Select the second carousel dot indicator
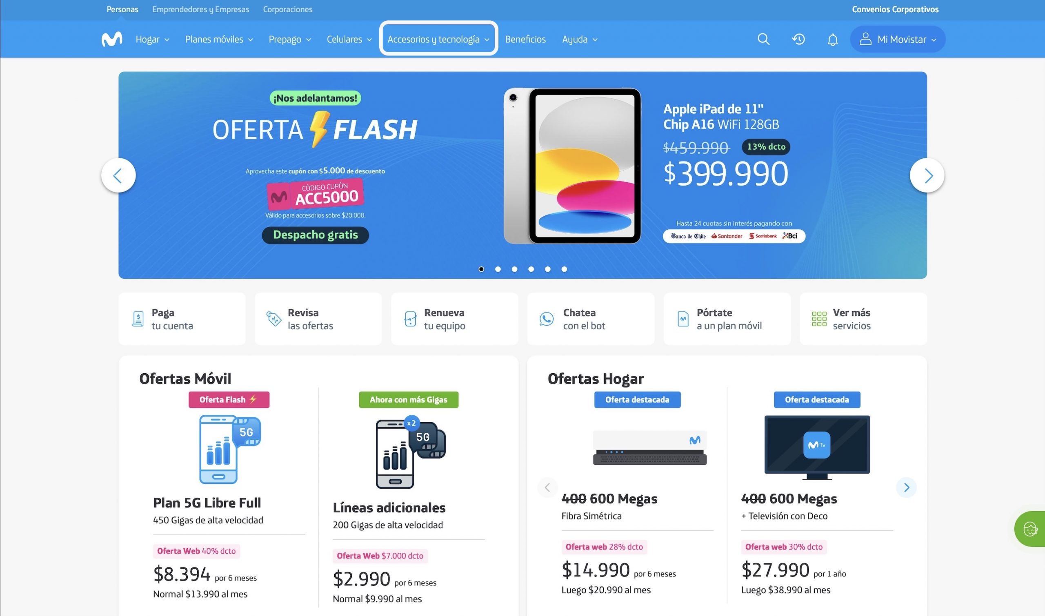Image resolution: width=1045 pixels, height=616 pixels. tap(498, 269)
